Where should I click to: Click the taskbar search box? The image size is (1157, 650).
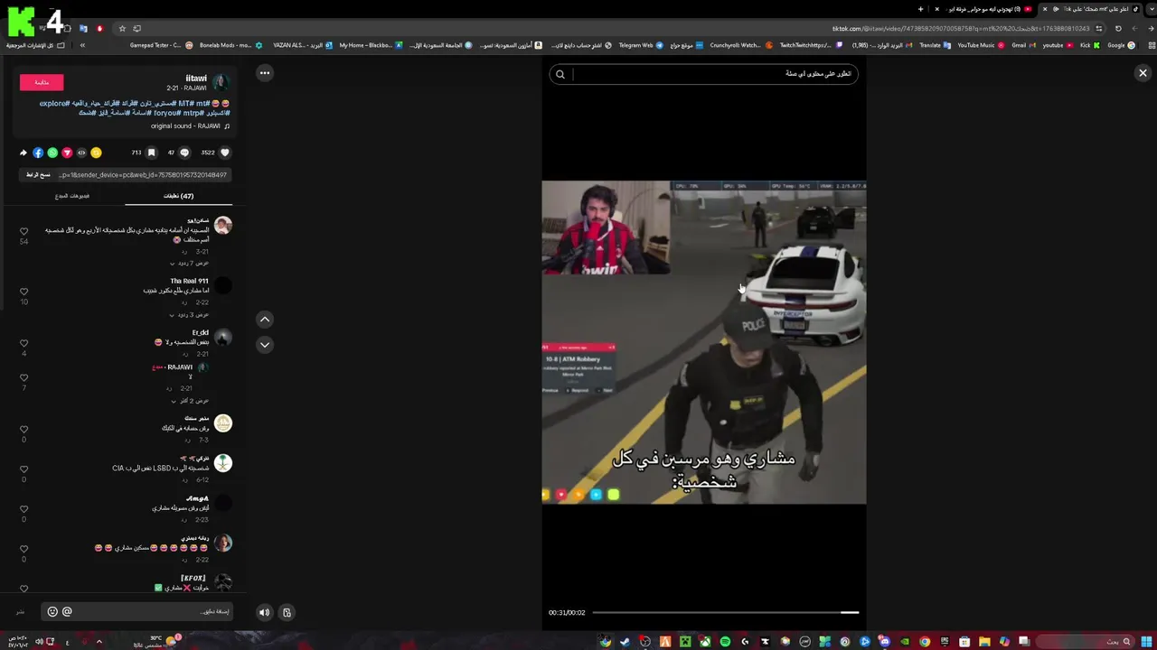[x=1084, y=642]
